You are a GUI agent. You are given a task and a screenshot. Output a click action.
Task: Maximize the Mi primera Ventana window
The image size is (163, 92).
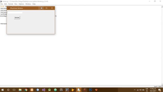pyautogui.click(x=46, y=8)
